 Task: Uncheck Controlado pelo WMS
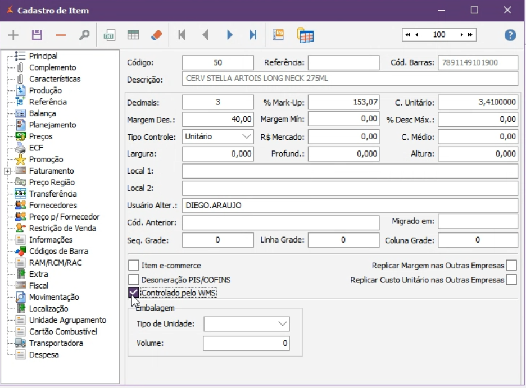point(134,293)
